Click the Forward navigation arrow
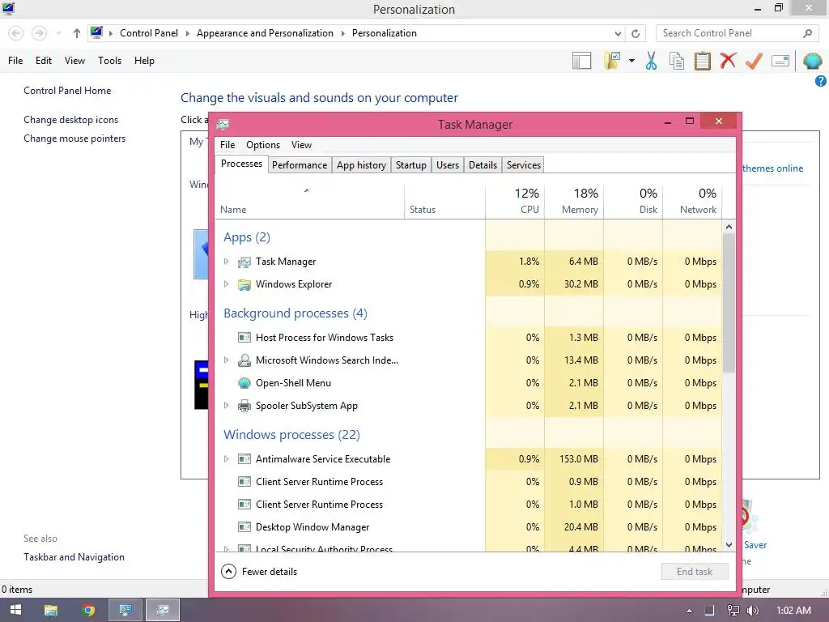The image size is (829, 622). [x=39, y=33]
